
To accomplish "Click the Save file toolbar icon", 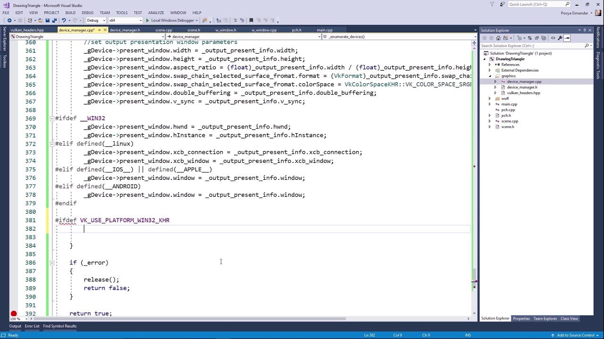I will 47,20.
